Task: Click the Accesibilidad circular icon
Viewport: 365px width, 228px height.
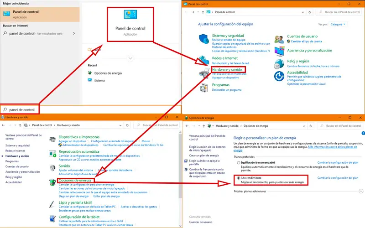Action: tap(279, 76)
